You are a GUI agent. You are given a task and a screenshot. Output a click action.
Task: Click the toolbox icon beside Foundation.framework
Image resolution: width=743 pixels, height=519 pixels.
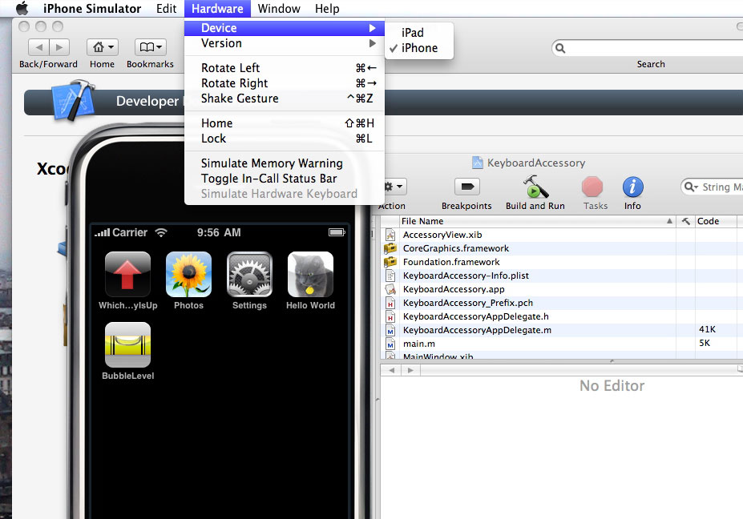click(x=390, y=262)
